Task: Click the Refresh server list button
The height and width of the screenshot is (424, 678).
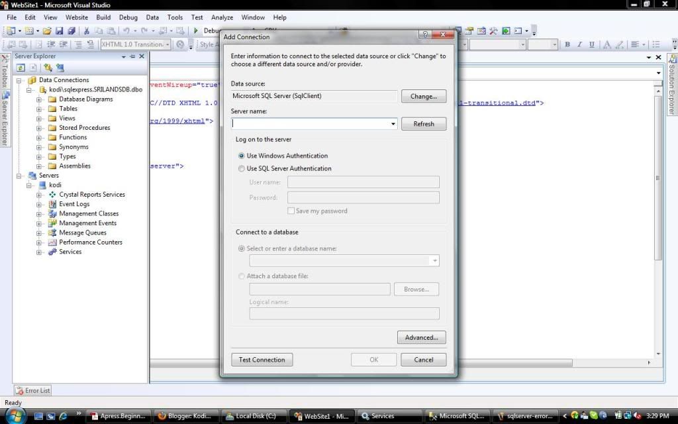Action: [x=423, y=124]
